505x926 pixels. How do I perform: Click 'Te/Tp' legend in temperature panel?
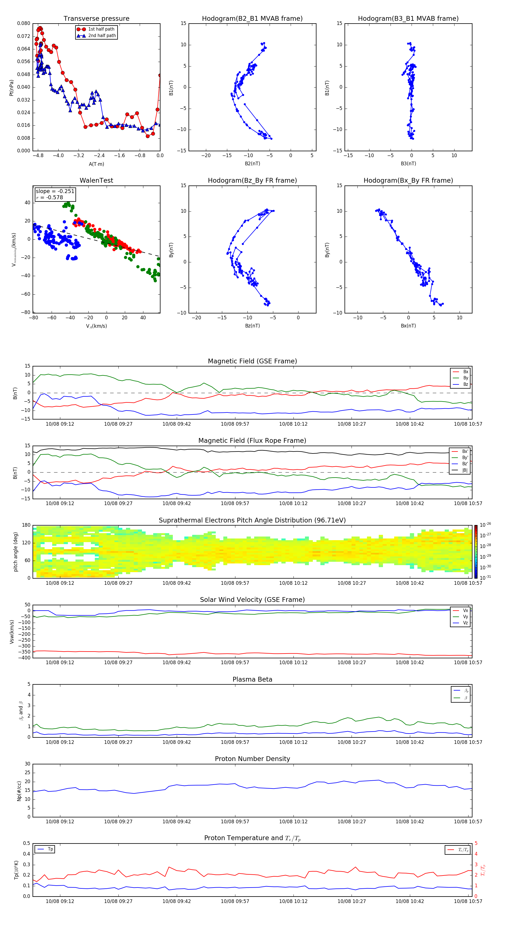point(458,850)
